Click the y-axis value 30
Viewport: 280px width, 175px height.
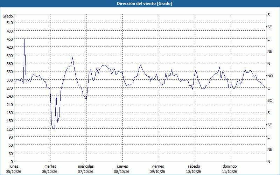coord(11,154)
